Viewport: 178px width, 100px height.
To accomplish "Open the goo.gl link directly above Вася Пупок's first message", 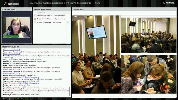I will coord(12,54).
